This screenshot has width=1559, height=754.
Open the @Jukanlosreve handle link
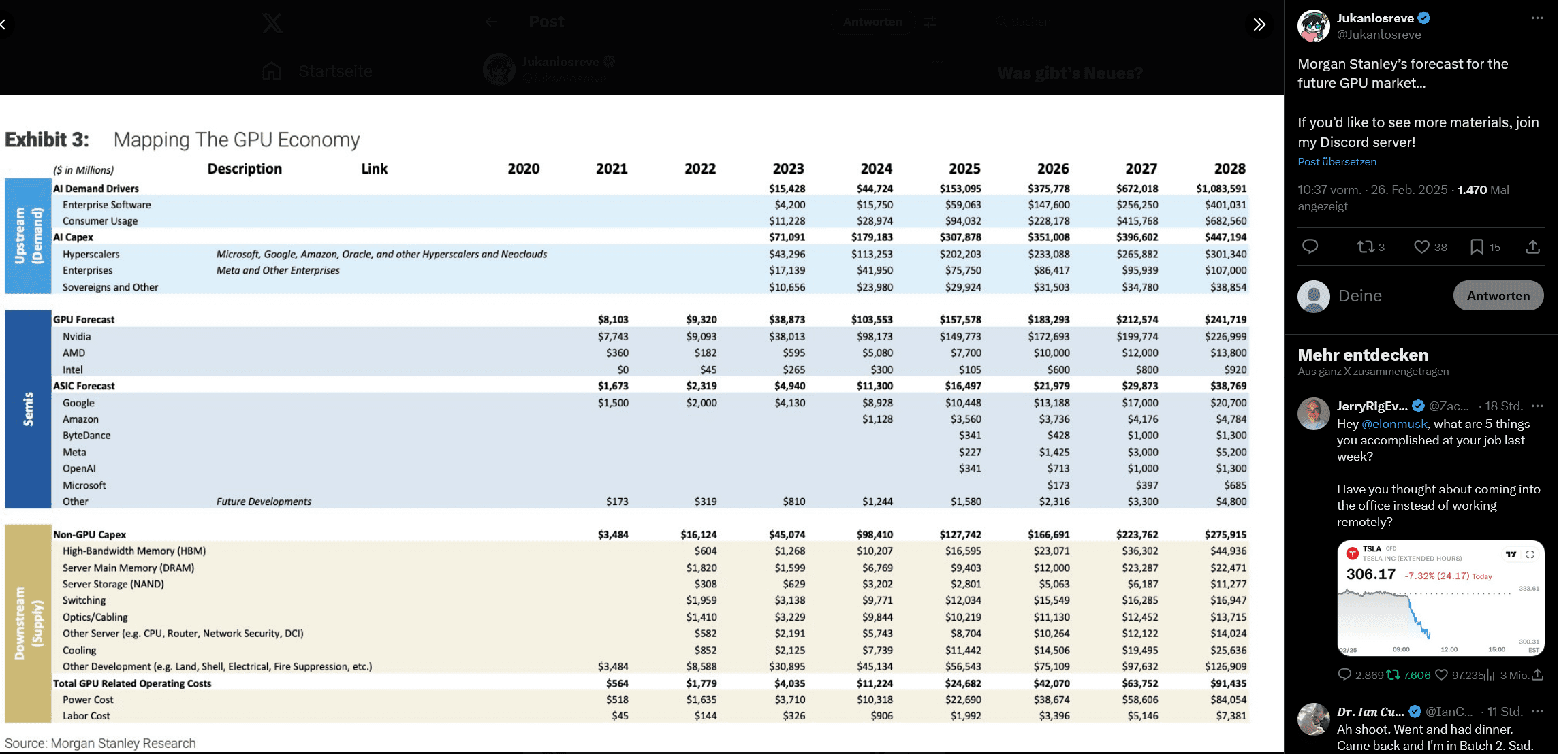[1379, 35]
